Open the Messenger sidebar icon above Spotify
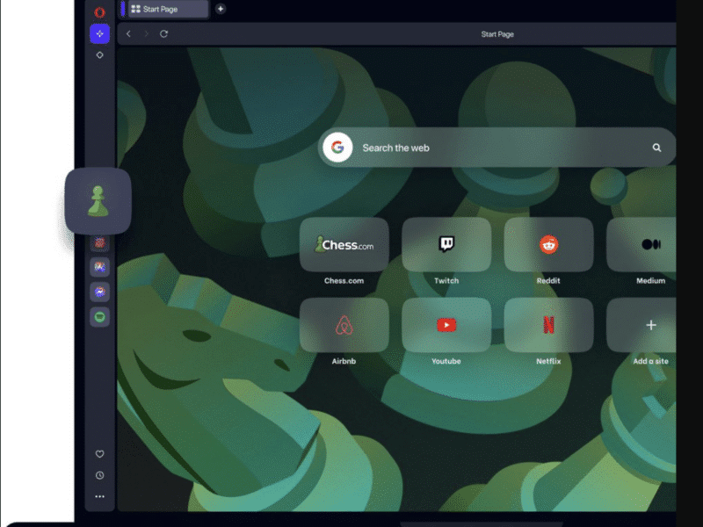 pyautogui.click(x=99, y=292)
